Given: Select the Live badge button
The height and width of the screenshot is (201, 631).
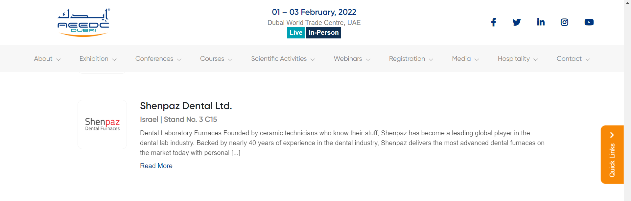Looking at the screenshot, I should 296,33.
